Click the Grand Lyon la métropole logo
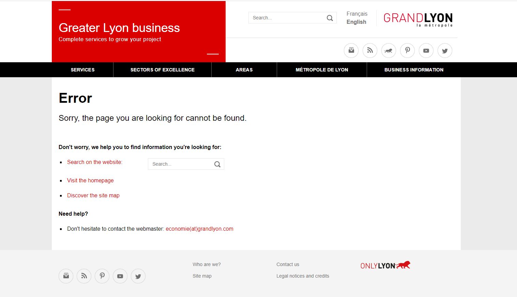This screenshot has width=517, height=297. click(x=418, y=19)
